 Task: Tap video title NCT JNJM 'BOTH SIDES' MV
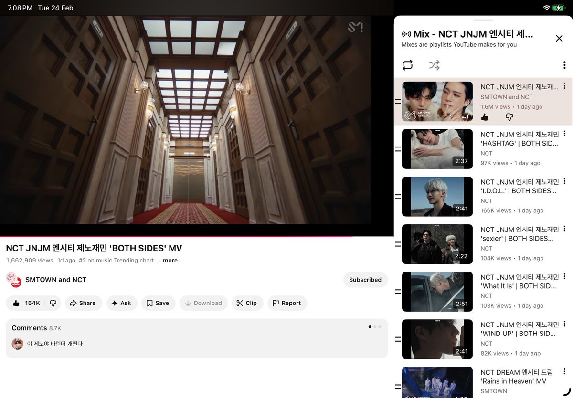[94, 248]
